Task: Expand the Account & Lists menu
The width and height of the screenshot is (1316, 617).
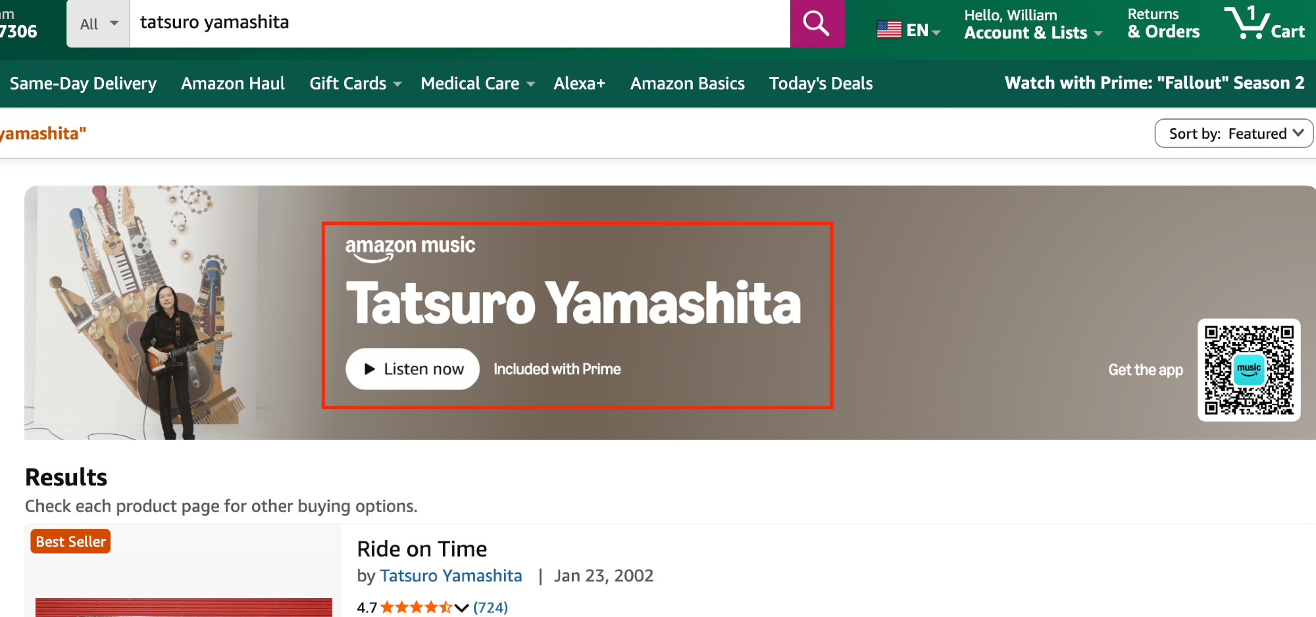Action: [x=1032, y=32]
